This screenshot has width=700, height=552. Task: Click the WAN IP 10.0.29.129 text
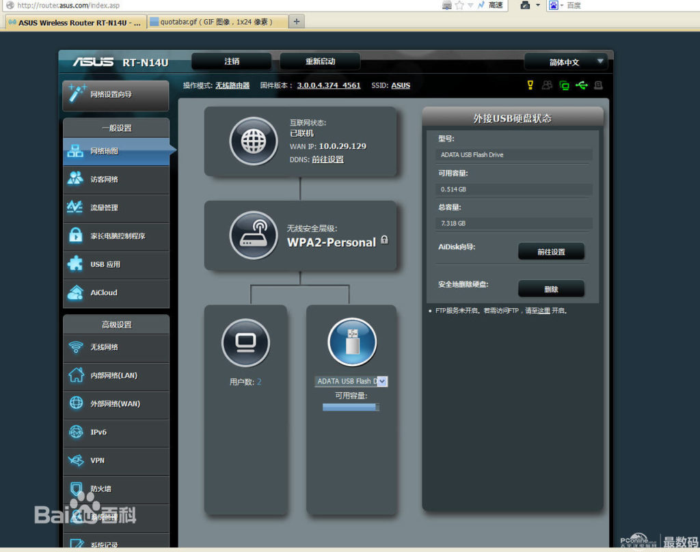[342, 146]
